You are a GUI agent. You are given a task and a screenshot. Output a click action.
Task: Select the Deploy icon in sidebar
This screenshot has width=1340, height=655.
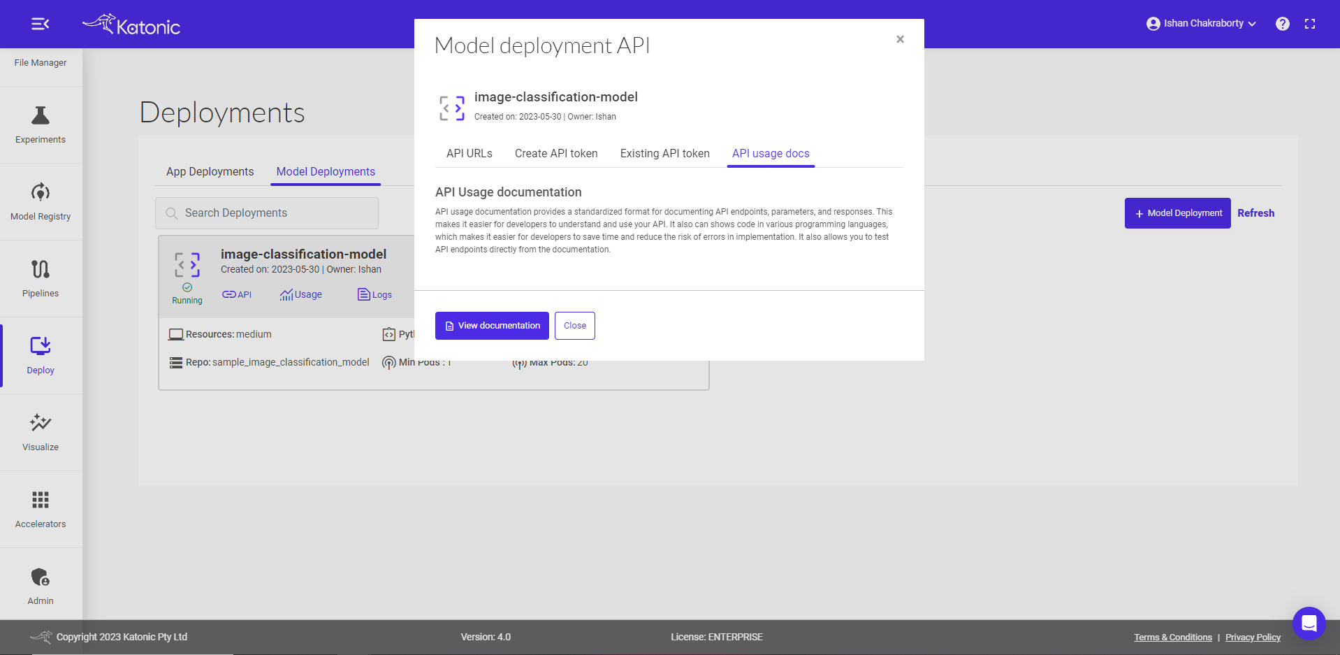[41, 346]
